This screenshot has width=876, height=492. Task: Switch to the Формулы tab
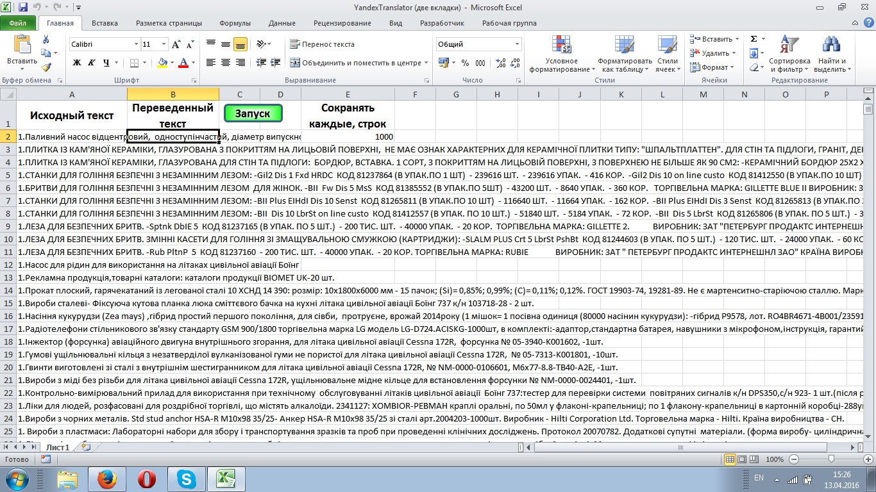pyautogui.click(x=235, y=23)
